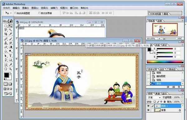Select the Clone Stamp tool
Image resolution: width=187 pixels, height=120 pixels.
coord(6,43)
